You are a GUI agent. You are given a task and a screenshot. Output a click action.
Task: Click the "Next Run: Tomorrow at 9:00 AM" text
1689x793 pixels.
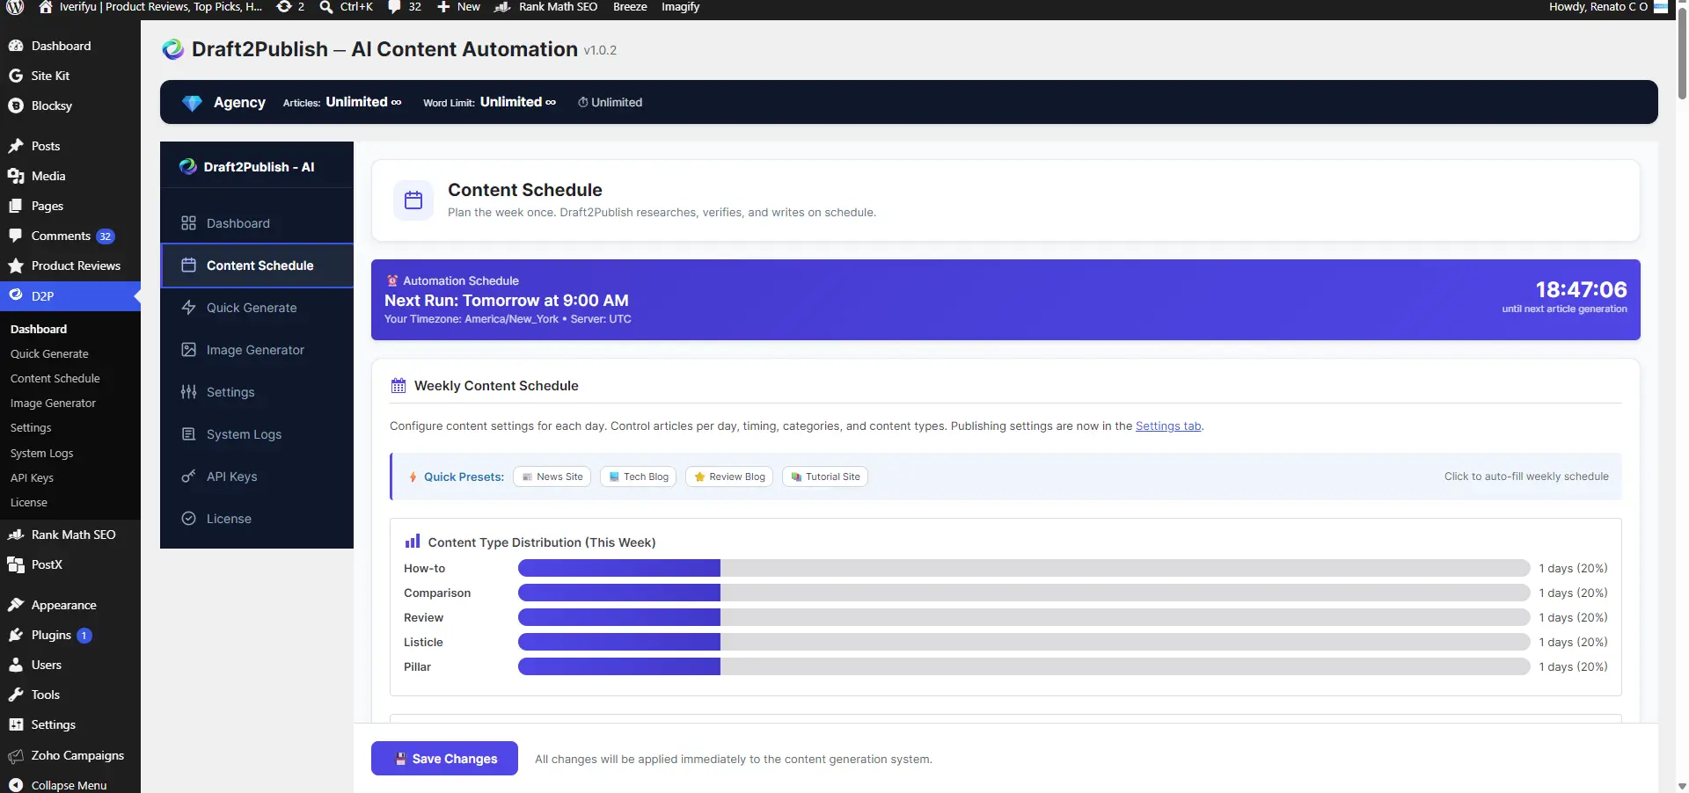click(507, 301)
